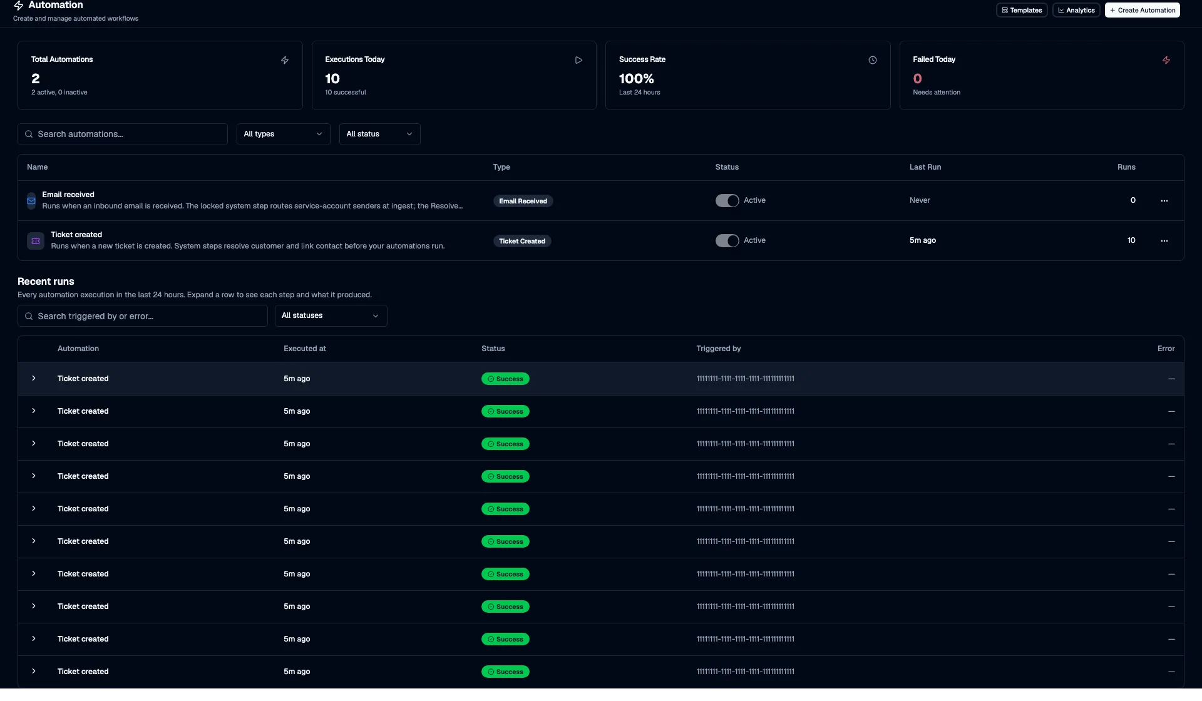Expand the fifth Ticket created run row

(34, 509)
